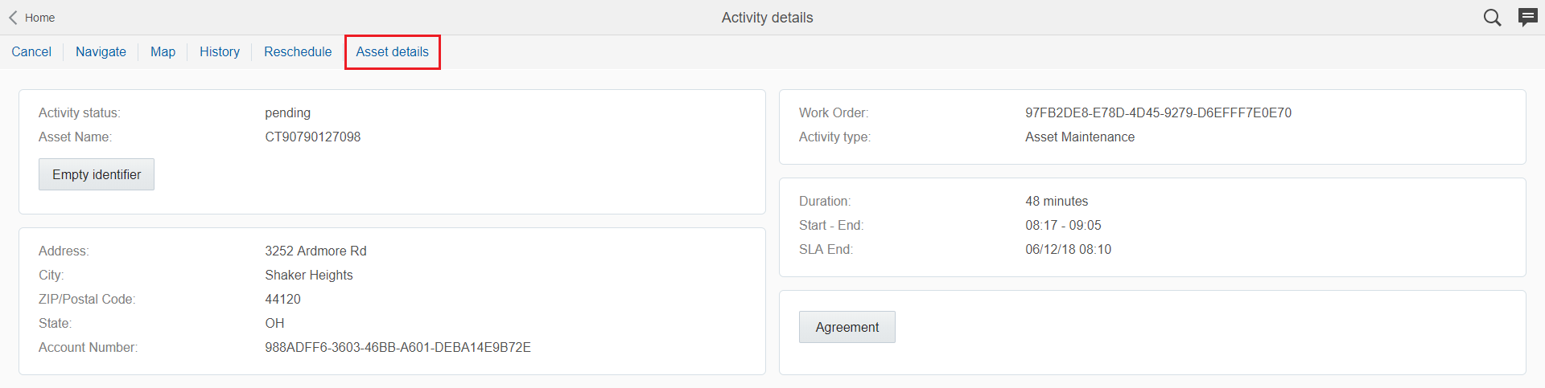The width and height of the screenshot is (1545, 388).
Task: Click the Home label text
Action: 39,18
